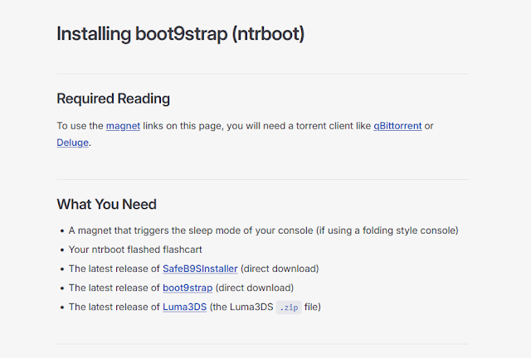This screenshot has width=531, height=358.
Task: Click 'The latest release of' before Luma3DS
Action: point(114,307)
